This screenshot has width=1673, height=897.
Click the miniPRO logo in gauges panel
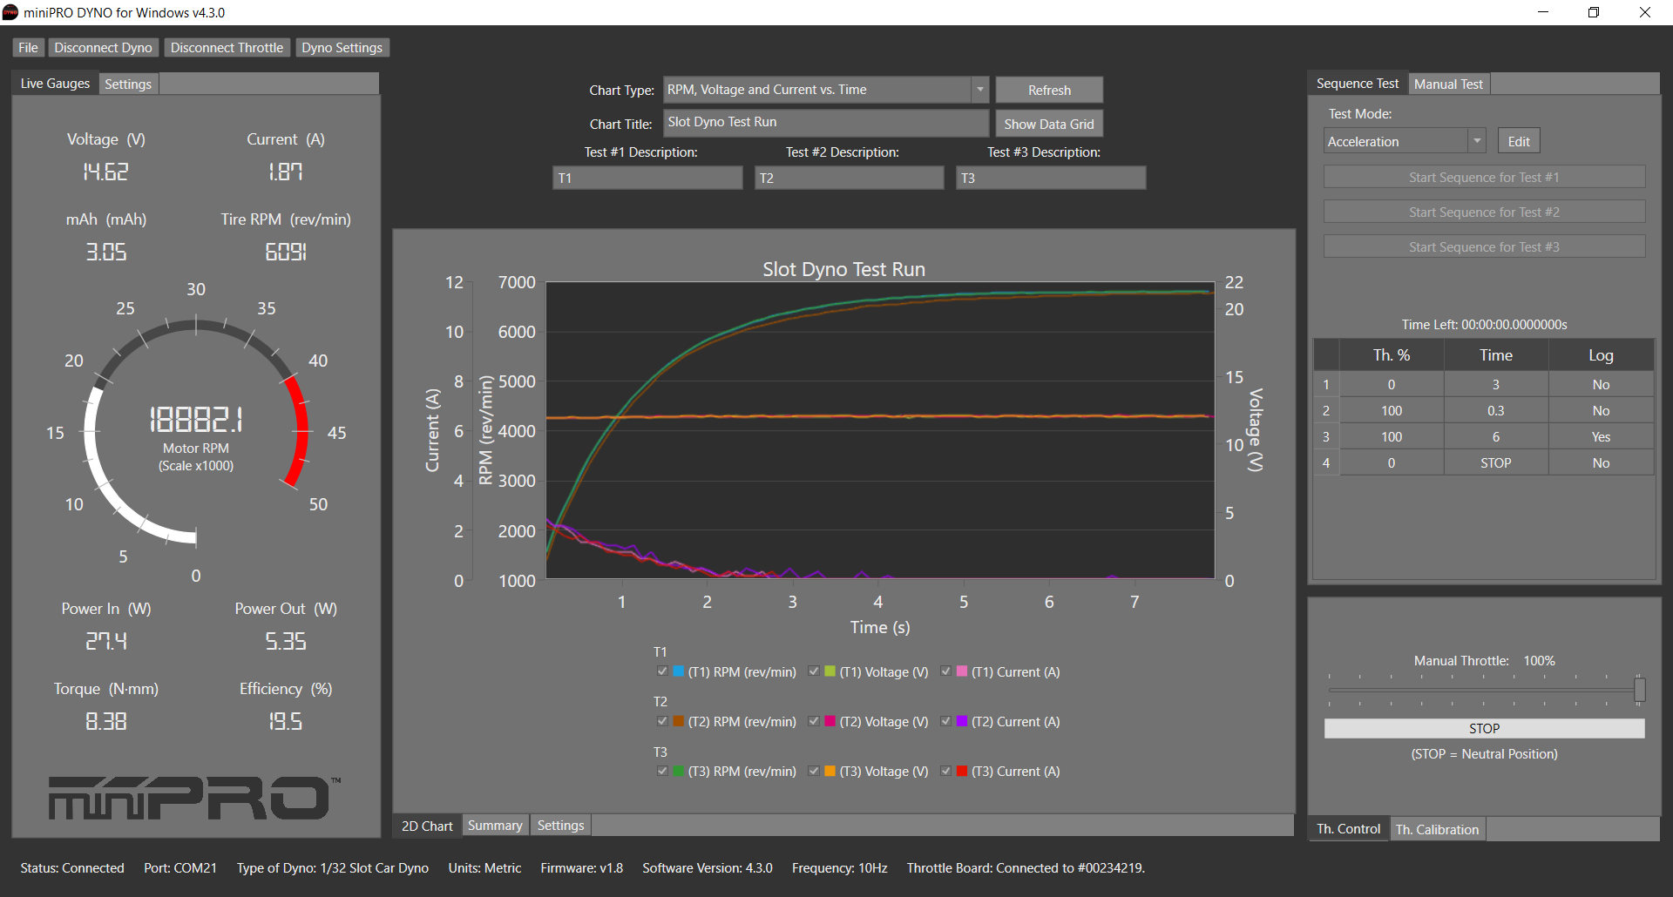pos(194,798)
